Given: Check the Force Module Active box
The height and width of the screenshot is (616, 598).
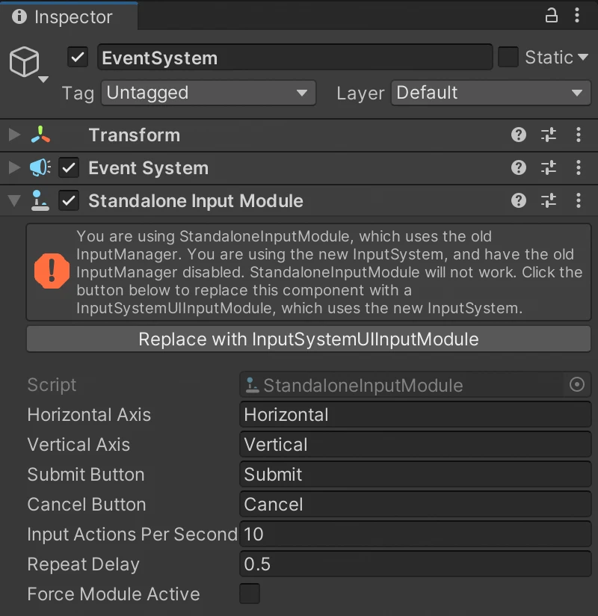Looking at the screenshot, I should [x=250, y=594].
